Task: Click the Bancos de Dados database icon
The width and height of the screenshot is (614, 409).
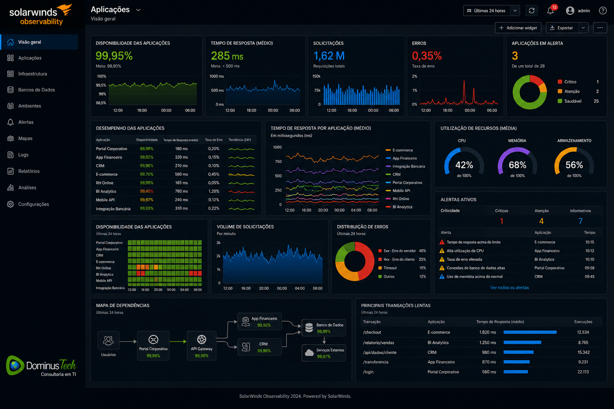Action: click(x=10, y=90)
